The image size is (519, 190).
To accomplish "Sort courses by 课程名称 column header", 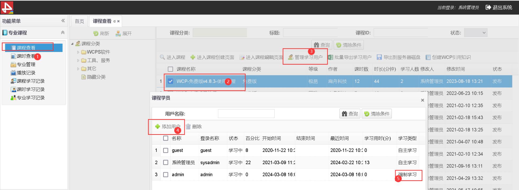I will click(x=186, y=69).
